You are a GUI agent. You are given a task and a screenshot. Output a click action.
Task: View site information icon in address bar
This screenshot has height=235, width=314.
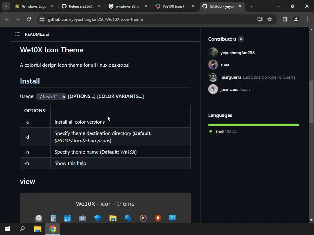[42, 19]
